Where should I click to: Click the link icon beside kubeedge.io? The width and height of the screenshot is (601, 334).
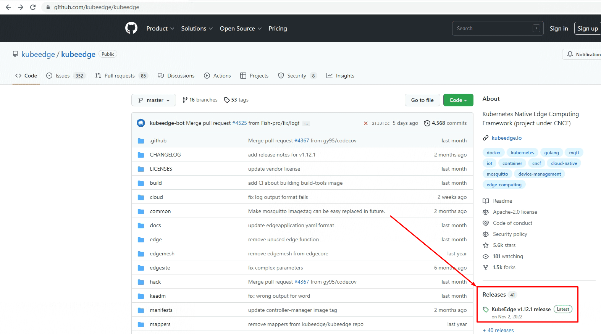(x=486, y=138)
